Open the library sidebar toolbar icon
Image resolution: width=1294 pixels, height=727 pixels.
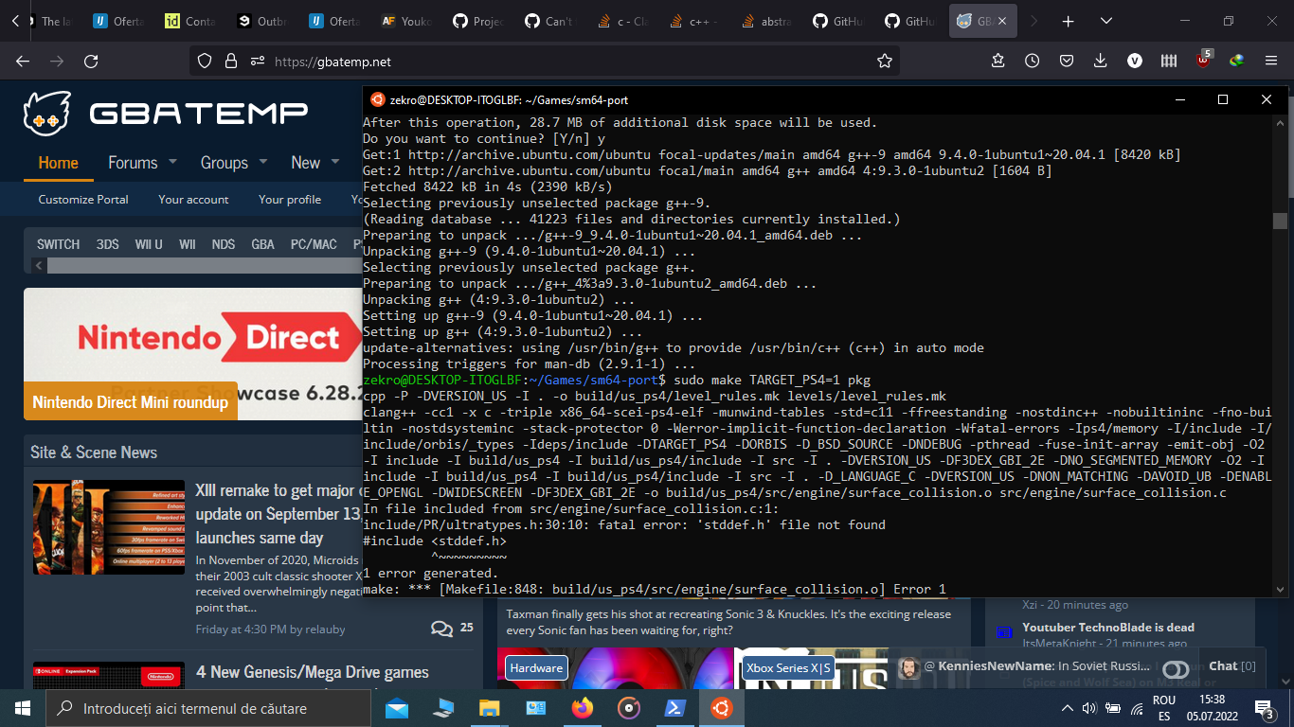(1169, 61)
